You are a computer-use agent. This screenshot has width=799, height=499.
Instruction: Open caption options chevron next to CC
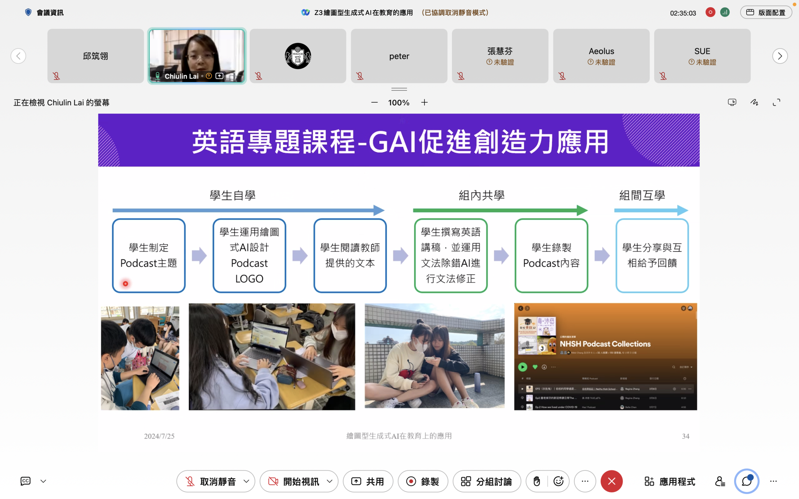43,481
